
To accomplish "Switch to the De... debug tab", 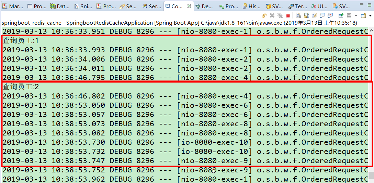I will pyautogui.click(x=204, y=6).
